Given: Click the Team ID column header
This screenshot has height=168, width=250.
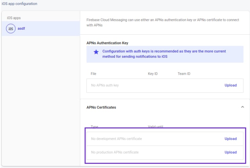Looking at the screenshot, I should click(x=184, y=73).
